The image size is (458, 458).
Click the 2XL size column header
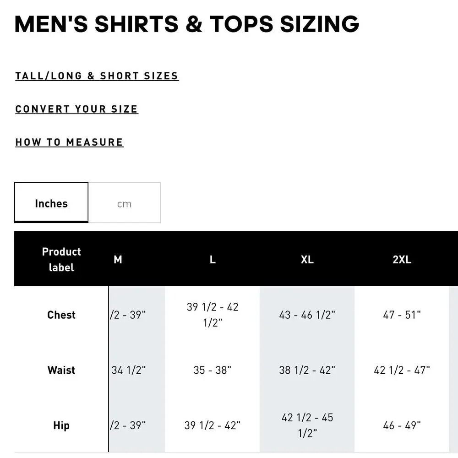[x=402, y=260]
